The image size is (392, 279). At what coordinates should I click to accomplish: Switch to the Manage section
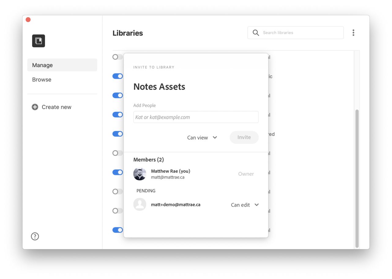(43, 65)
